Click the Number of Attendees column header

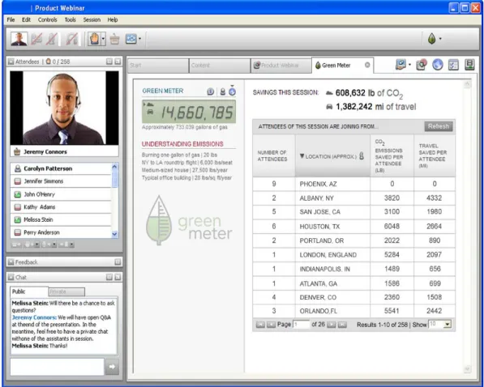(x=274, y=156)
